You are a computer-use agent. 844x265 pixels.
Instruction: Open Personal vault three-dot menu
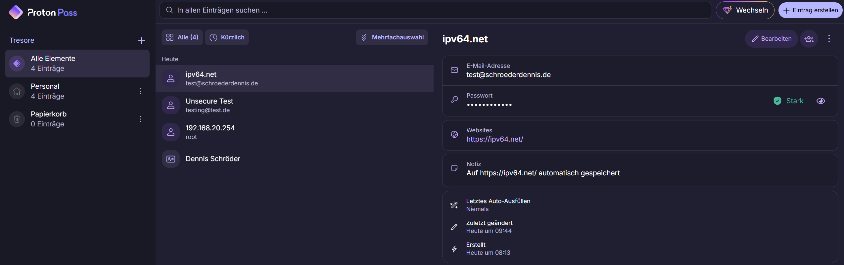tap(140, 91)
